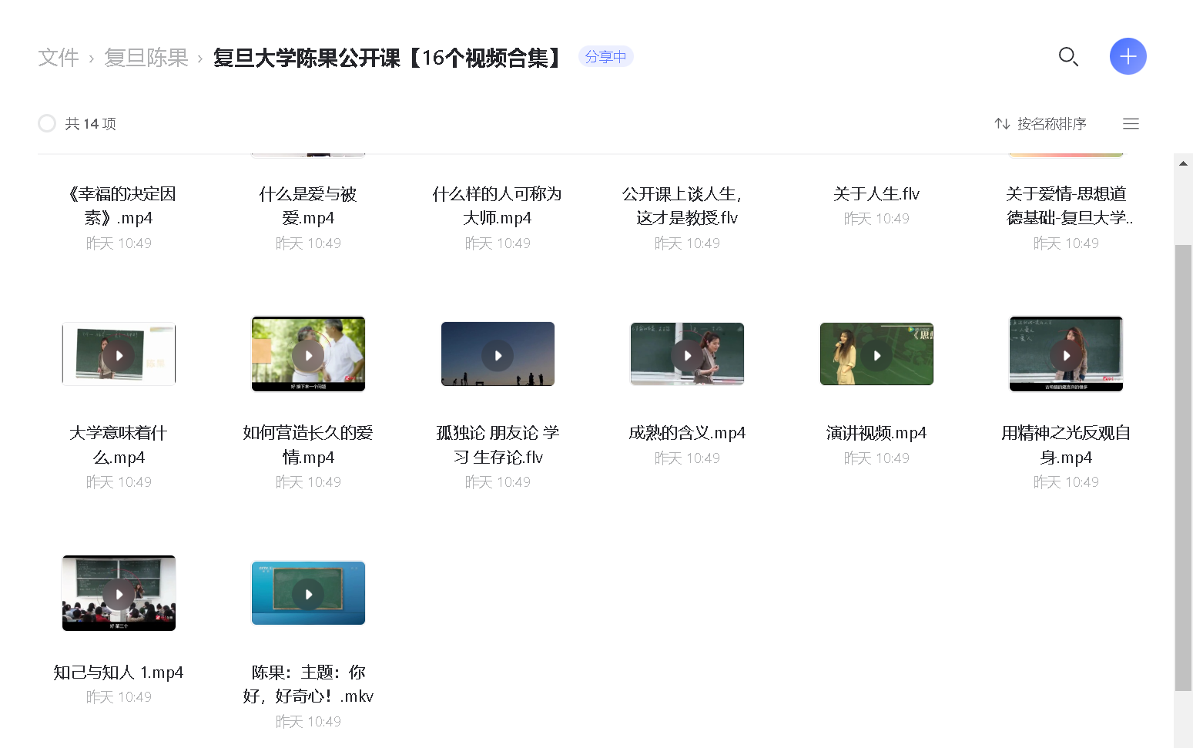Switch view mode using list icon
Viewport: 1193px width, 748px height.
click(1131, 124)
